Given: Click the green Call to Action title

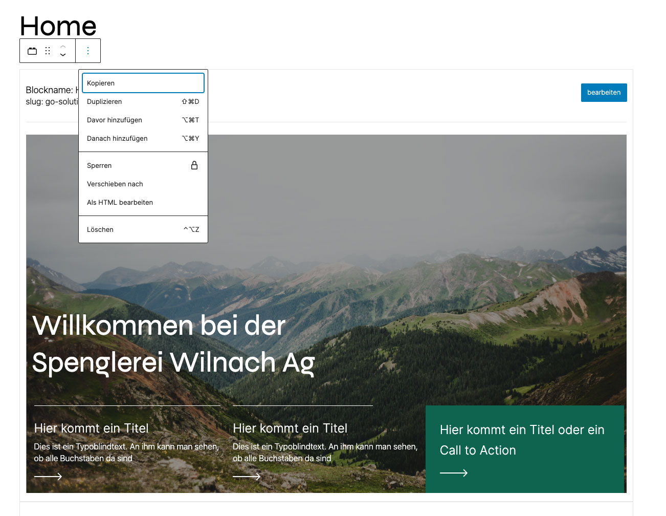Looking at the screenshot, I should [x=522, y=440].
